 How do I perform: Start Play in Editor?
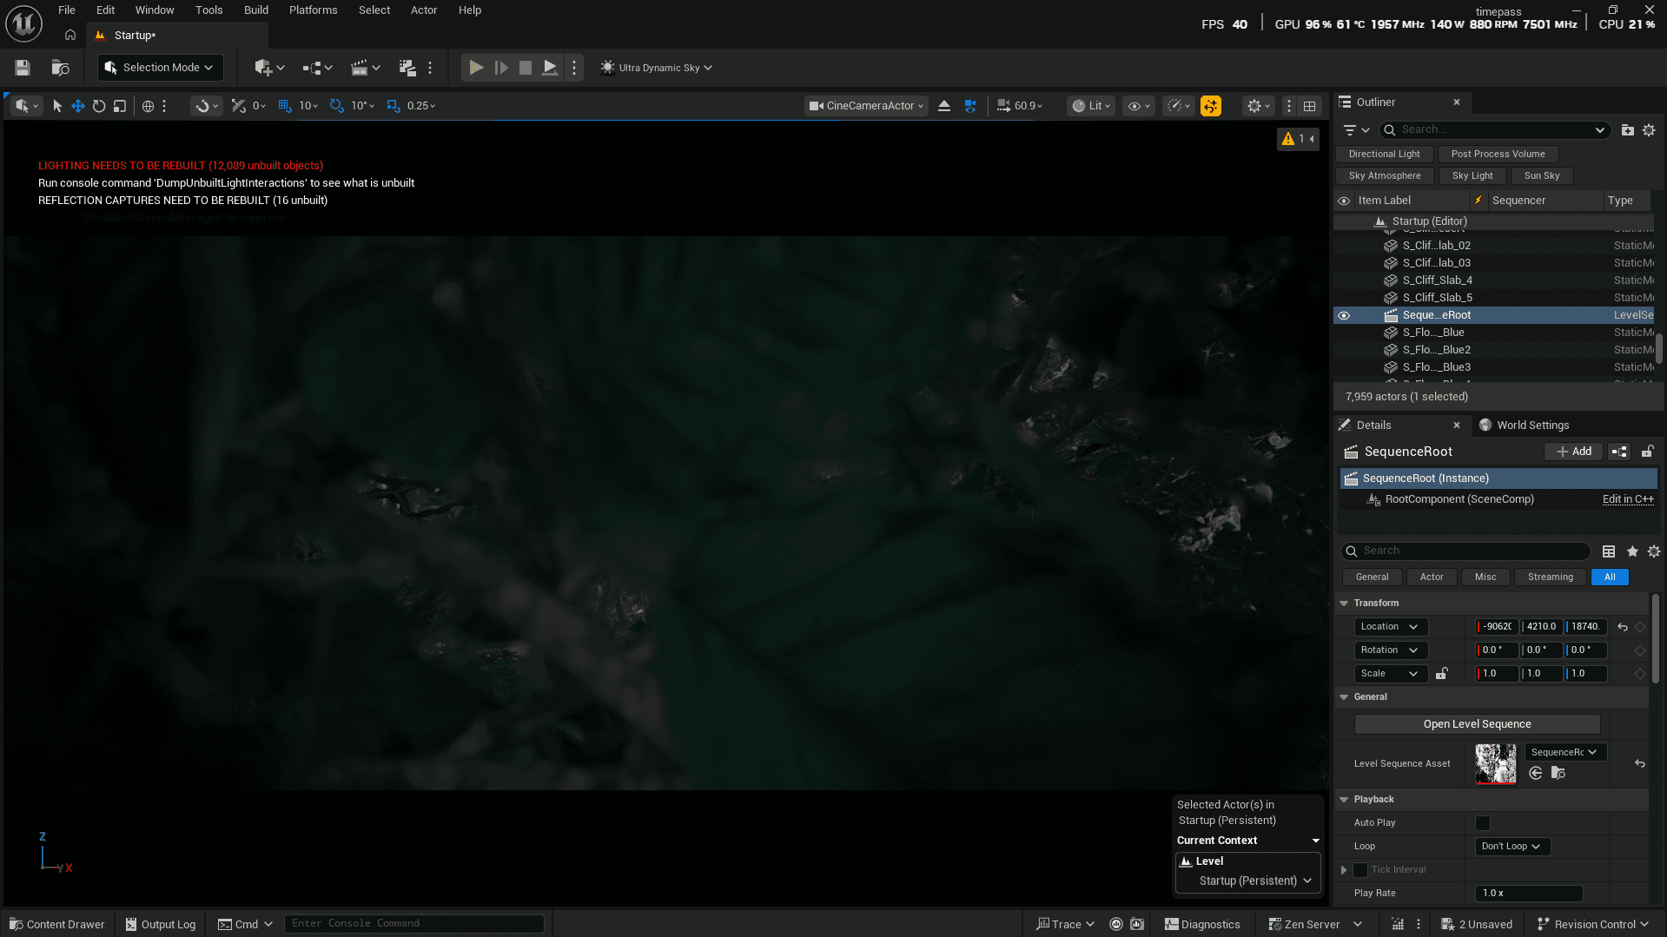pos(476,68)
